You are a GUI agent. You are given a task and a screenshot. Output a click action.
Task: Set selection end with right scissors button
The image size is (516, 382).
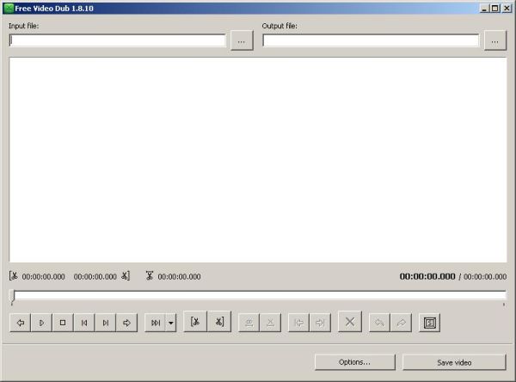[x=219, y=322]
